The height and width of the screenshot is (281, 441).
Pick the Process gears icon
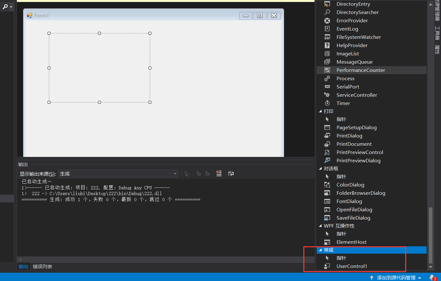(327, 79)
